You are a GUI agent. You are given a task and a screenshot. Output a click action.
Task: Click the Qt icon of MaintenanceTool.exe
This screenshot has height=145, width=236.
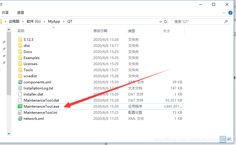click(x=20, y=106)
